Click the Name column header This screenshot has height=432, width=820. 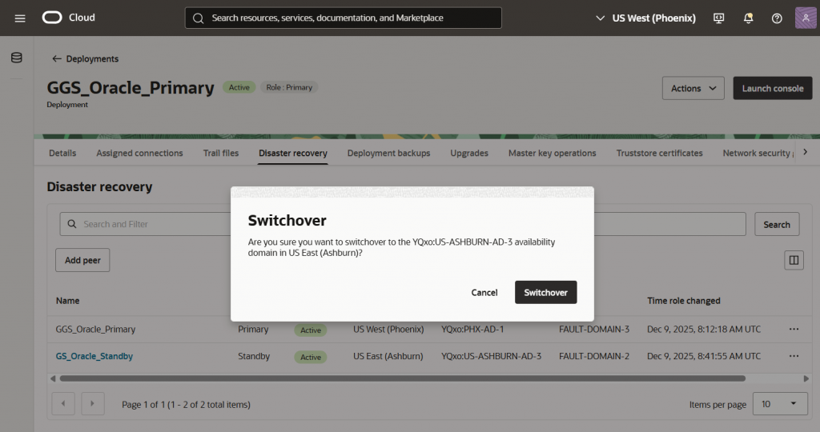(x=68, y=301)
